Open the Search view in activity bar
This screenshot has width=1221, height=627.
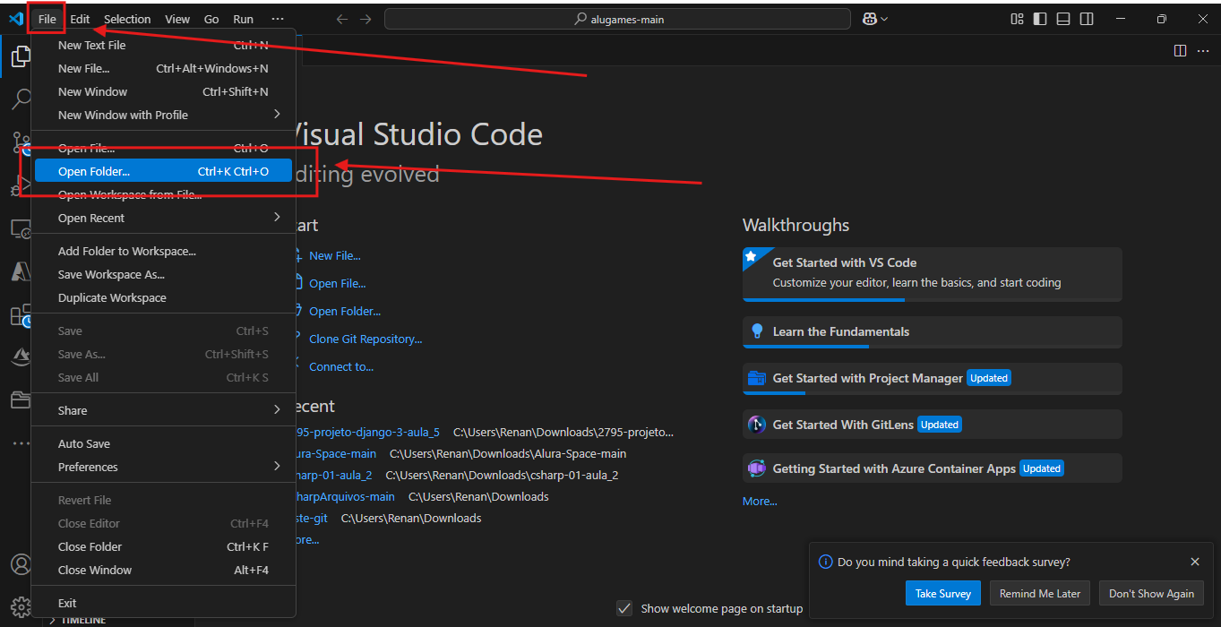(20, 99)
